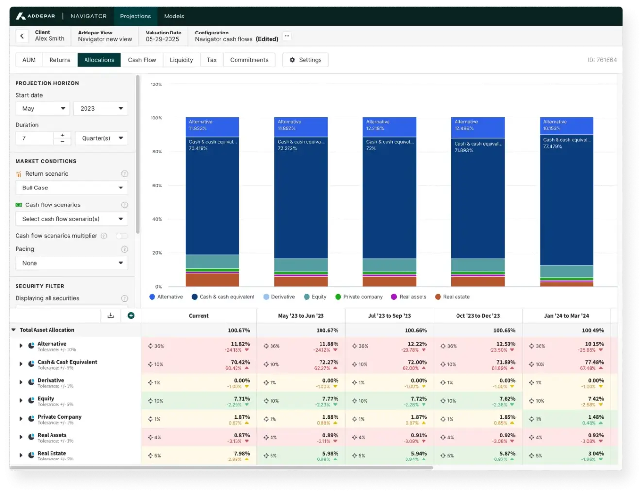Open the Return scenario Bull Case dropdown
The height and width of the screenshot is (494, 643).
click(72, 188)
